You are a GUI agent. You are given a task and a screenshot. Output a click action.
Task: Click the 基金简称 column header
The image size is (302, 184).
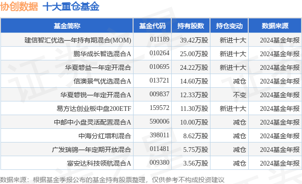pos(67,26)
